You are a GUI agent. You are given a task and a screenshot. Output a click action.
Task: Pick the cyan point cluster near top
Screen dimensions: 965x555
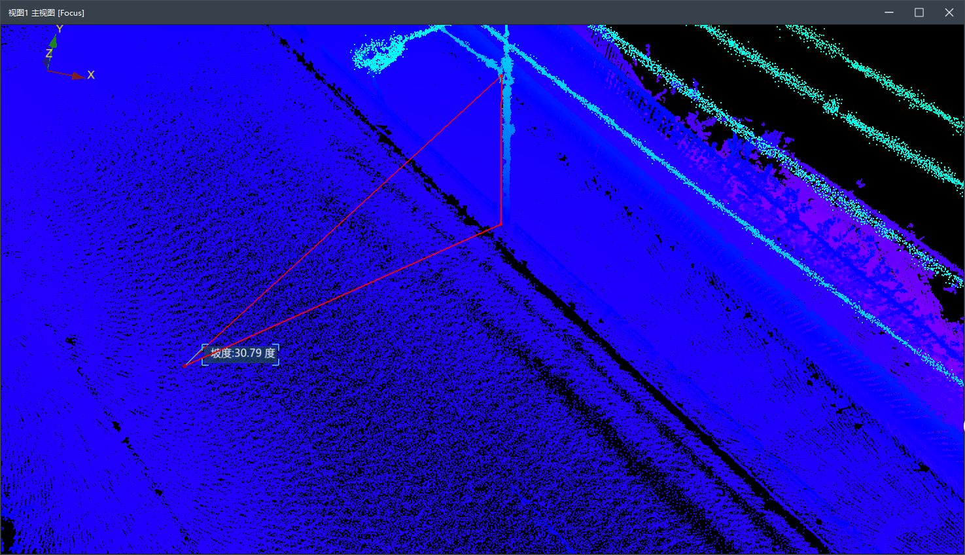click(x=379, y=52)
